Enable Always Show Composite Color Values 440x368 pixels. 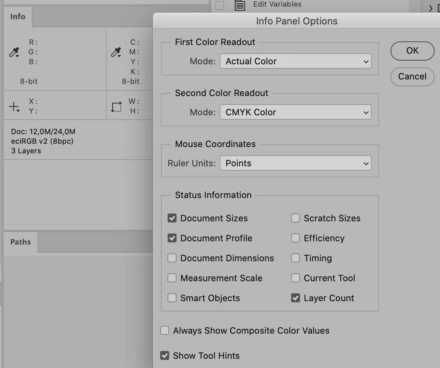tap(165, 331)
